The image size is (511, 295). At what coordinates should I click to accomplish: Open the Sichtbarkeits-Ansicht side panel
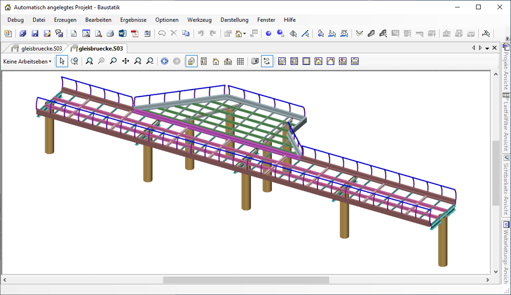point(506,185)
